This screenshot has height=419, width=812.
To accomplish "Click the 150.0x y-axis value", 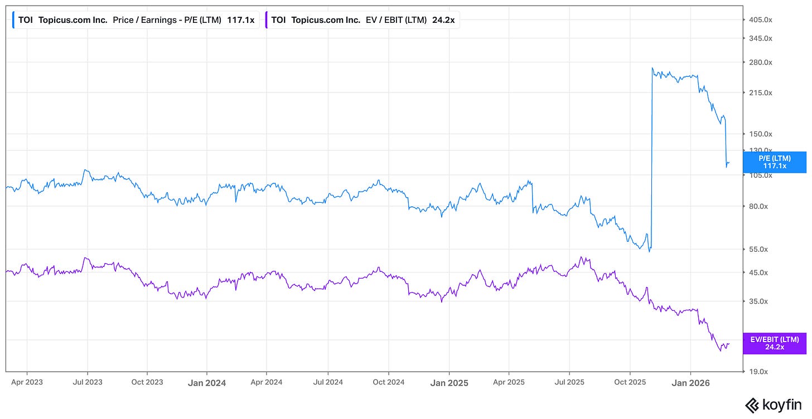I will click(761, 134).
